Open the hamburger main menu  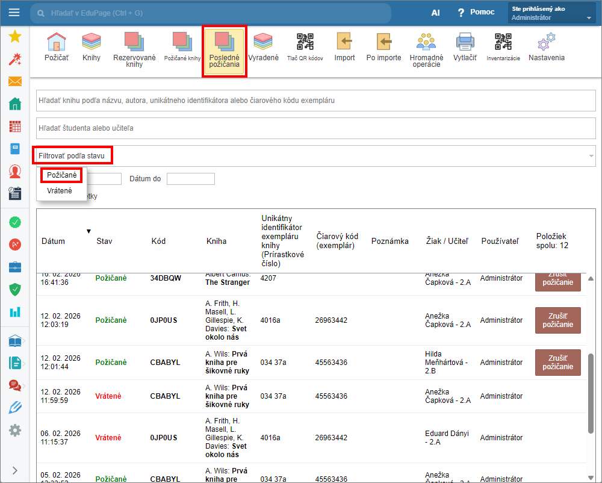pyautogui.click(x=14, y=13)
